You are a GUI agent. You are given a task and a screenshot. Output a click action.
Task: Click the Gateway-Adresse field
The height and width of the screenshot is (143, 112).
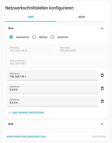click(56, 62)
